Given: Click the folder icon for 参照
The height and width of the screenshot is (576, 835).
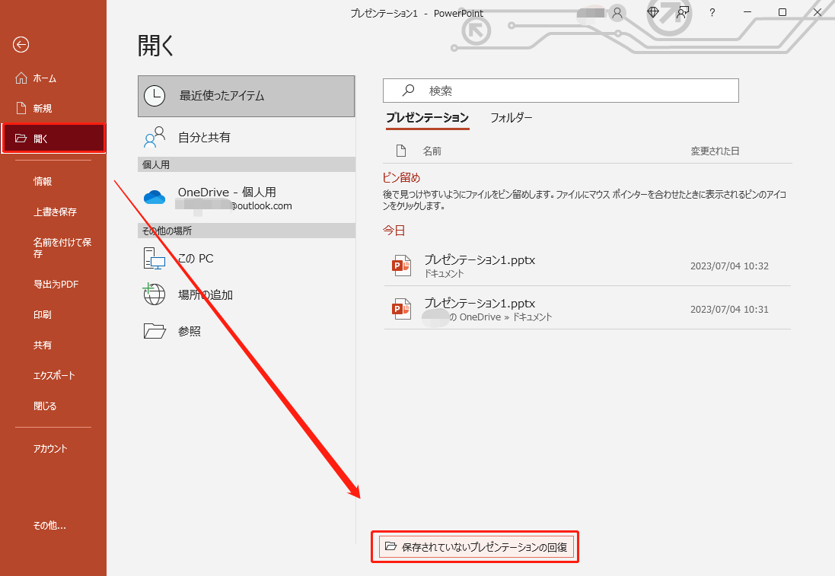Looking at the screenshot, I should 155,330.
